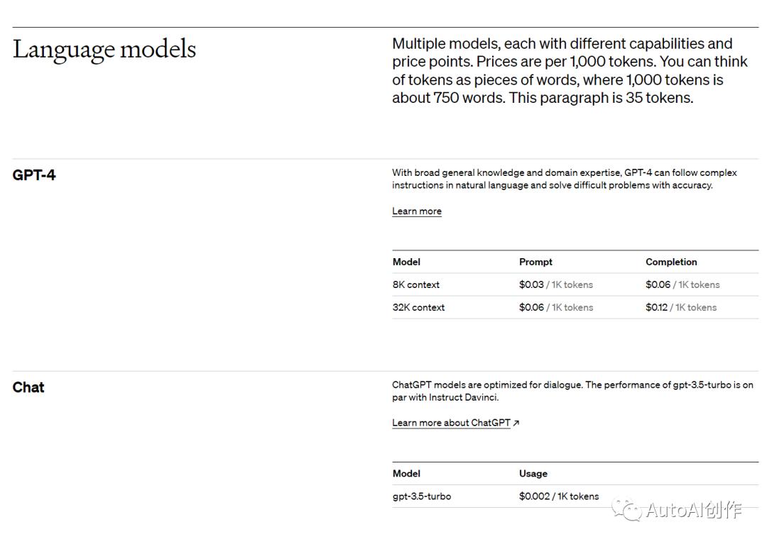Click the GPT-4 section heading
Screen dimensions: 767x544
point(34,174)
